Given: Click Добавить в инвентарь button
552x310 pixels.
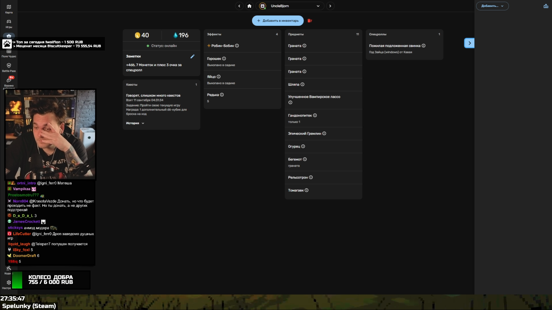Looking at the screenshot, I should click(x=278, y=21).
